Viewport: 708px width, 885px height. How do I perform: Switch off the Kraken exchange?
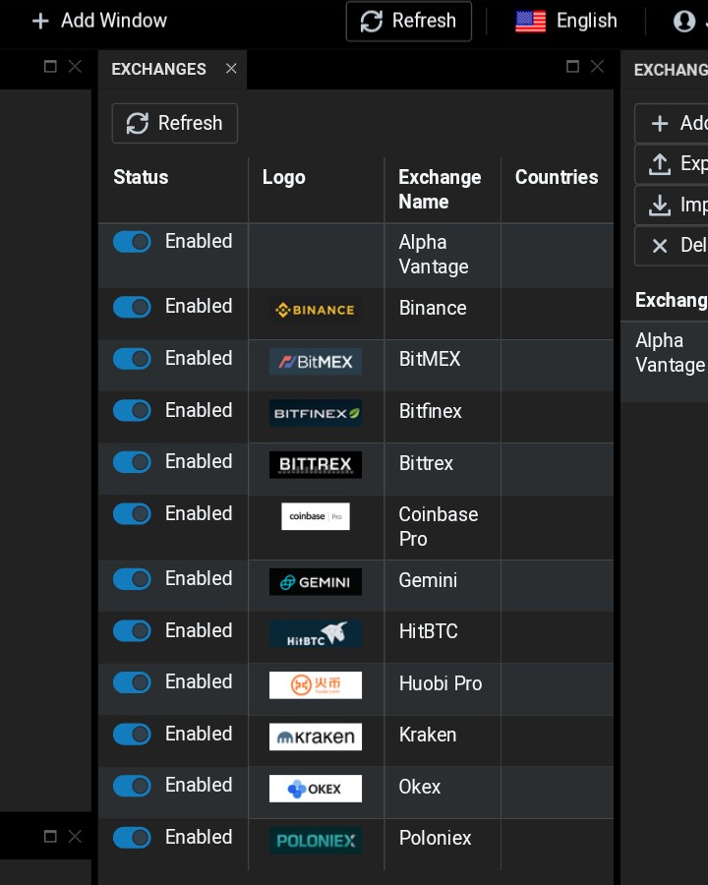tap(132, 735)
